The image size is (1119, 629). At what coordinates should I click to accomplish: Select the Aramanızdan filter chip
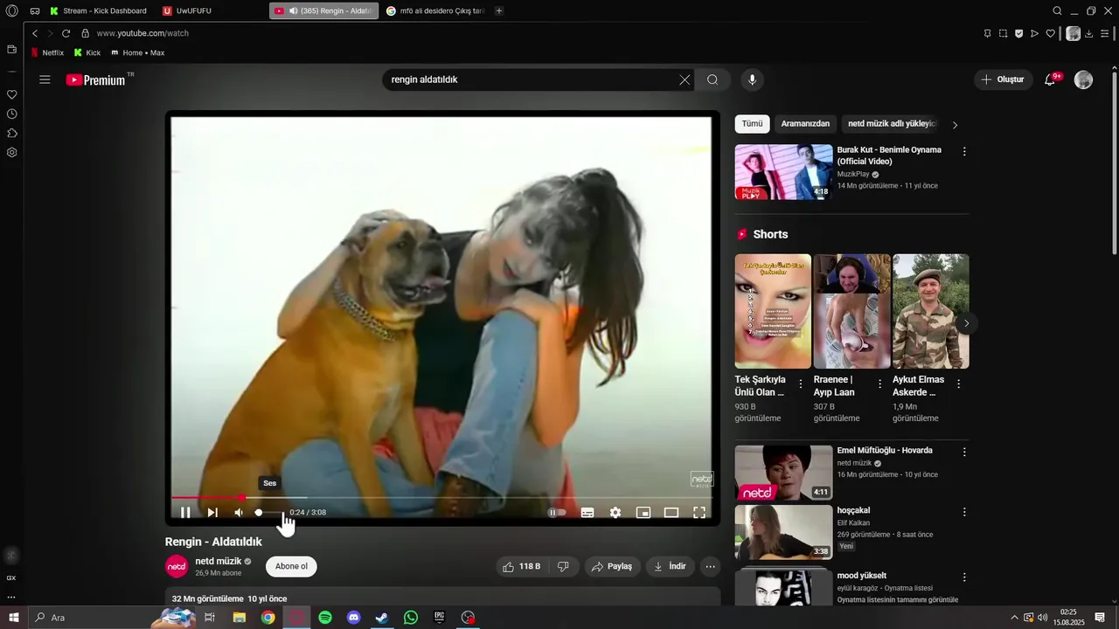click(x=805, y=124)
